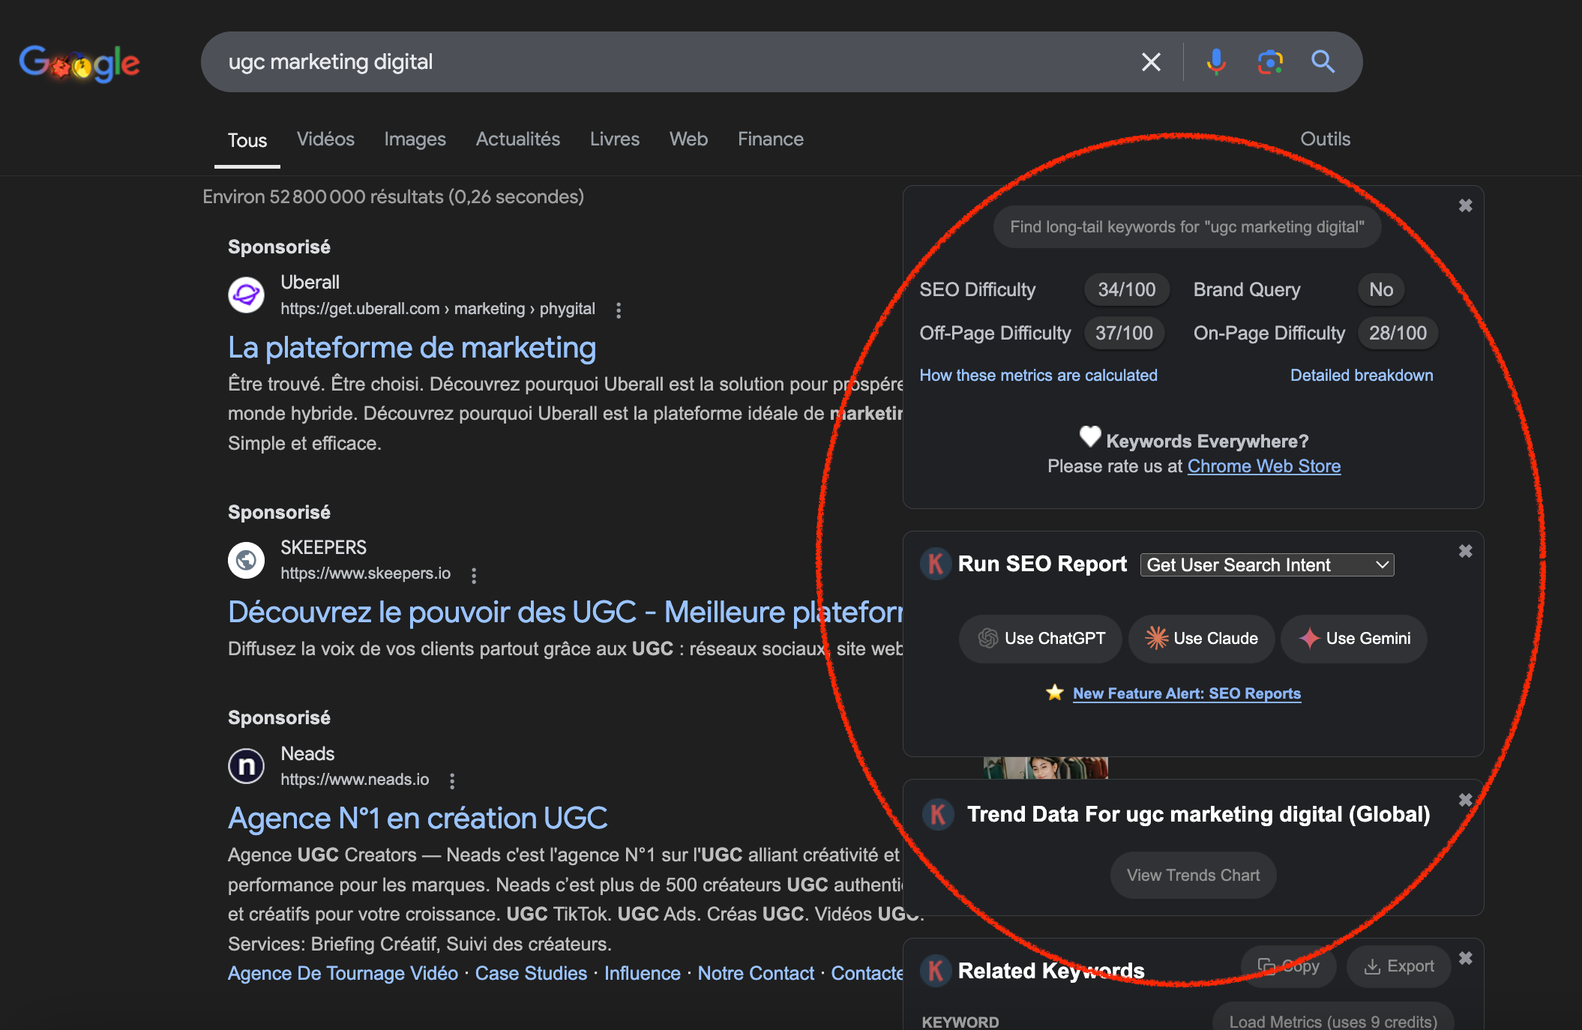Open the Chrome Web Store link
The height and width of the screenshot is (1030, 1582).
coord(1263,466)
